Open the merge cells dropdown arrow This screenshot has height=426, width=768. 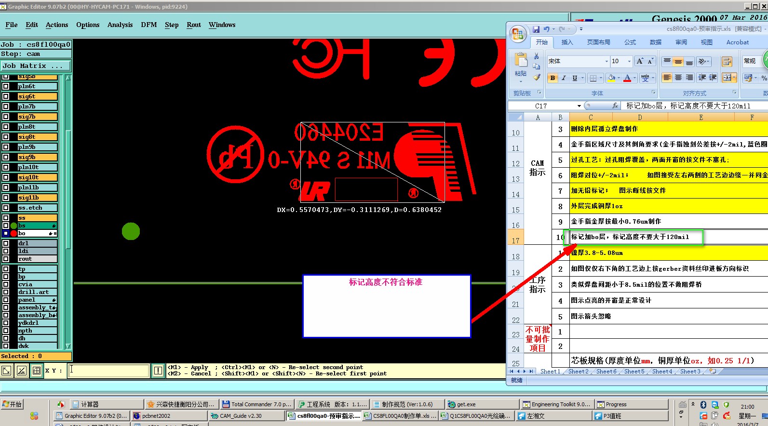coord(734,78)
